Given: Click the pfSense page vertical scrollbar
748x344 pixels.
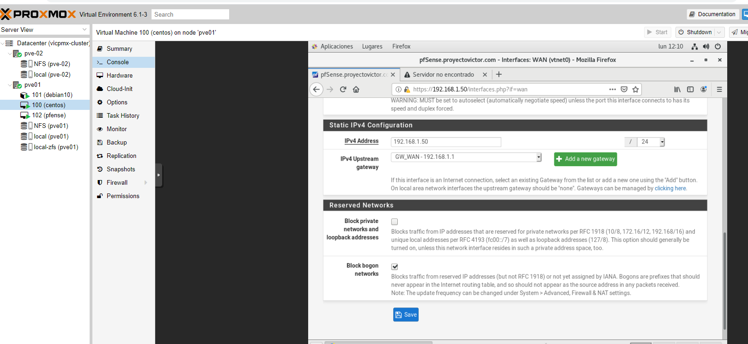Looking at the screenshot, I should pyautogui.click(x=724, y=280).
